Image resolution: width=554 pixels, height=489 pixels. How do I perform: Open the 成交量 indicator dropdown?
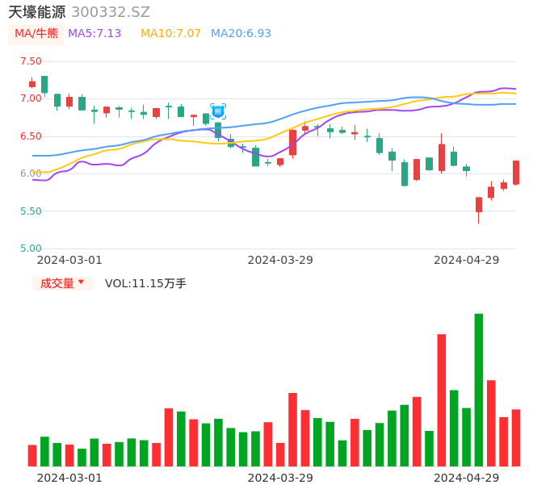pyautogui.click(x=62, y=283)
